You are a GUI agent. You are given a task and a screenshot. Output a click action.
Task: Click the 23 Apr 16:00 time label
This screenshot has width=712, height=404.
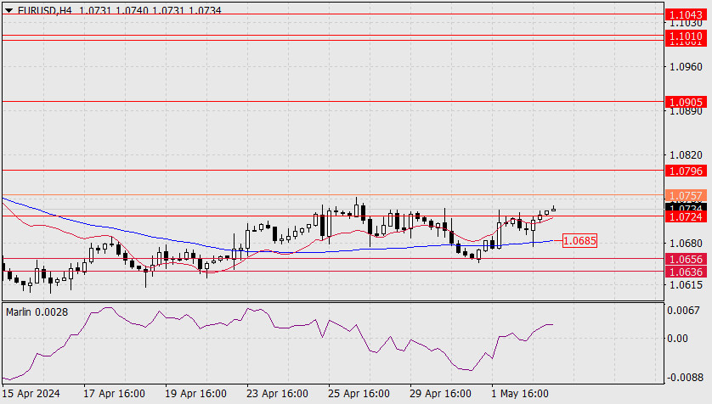click(278, 393)
